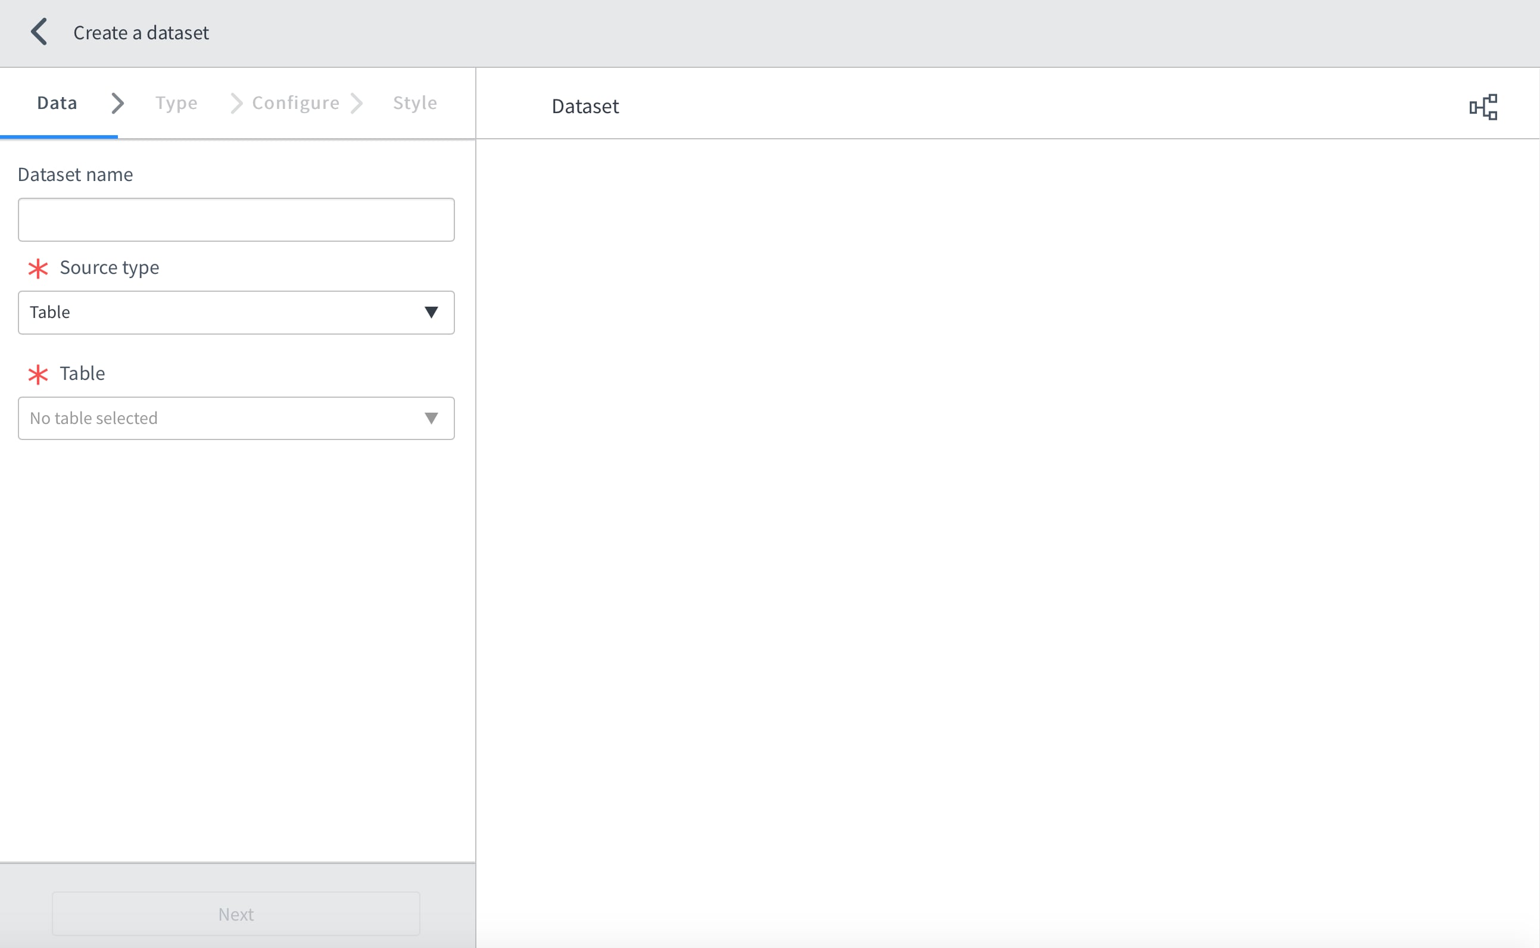Screen dimensions: 1540x948
Task: Switch to the Type step
Action: coord(176,103)
